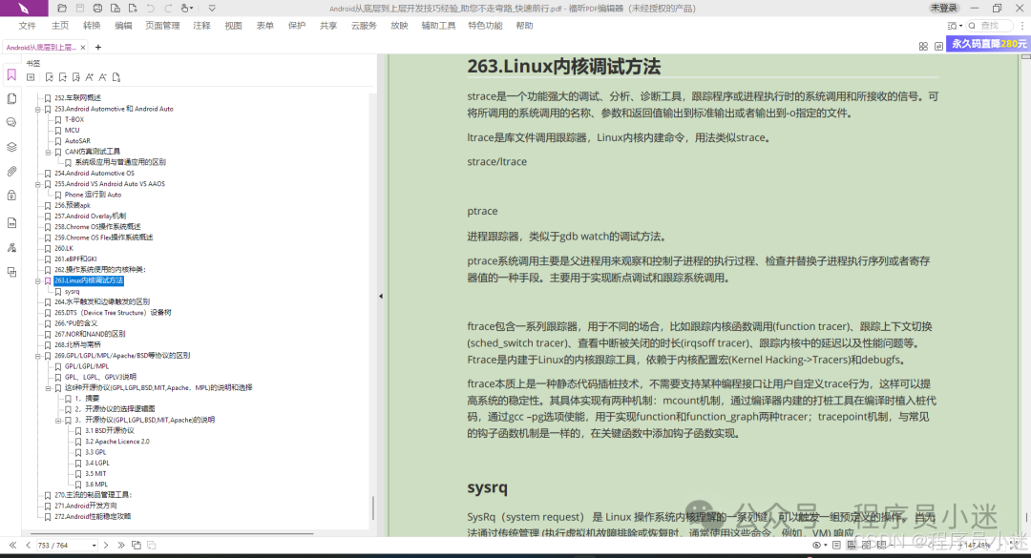1031x558 pixels.
Task: Click the 未登录 login button
Action: pos(943,8)
